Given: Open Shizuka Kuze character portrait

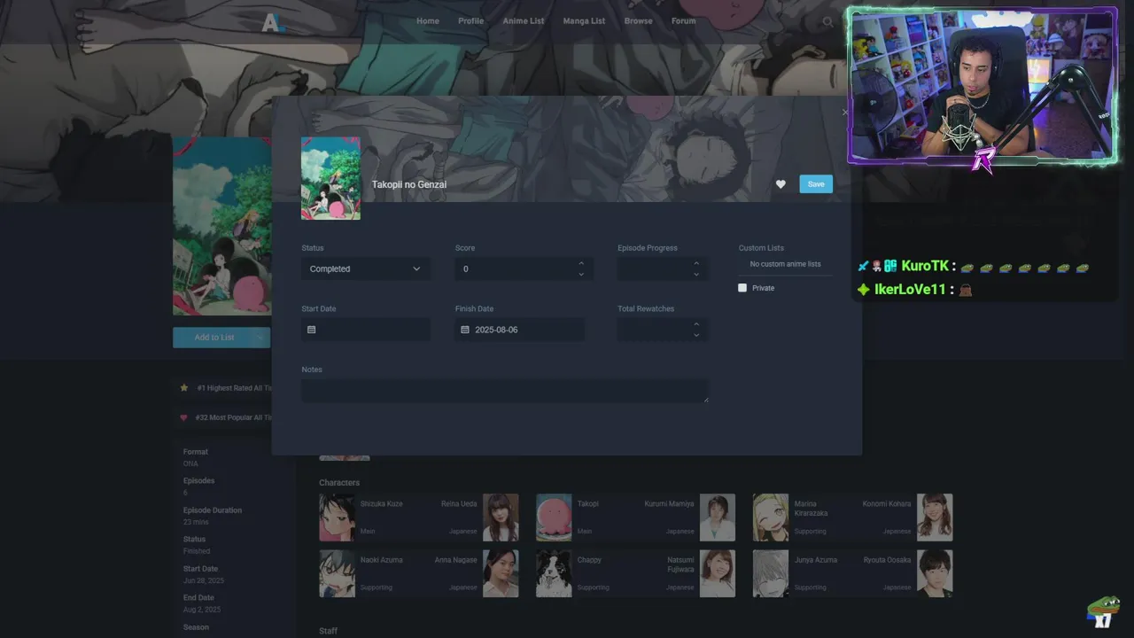Looking at the screenshot, I should pos(337,517).
